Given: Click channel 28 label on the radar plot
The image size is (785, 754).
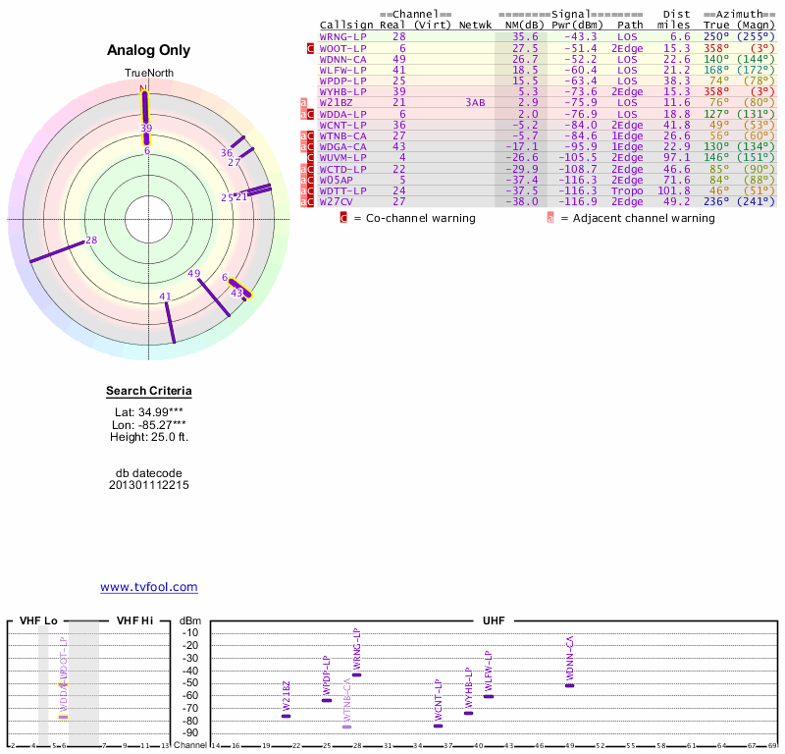Looking at the screenshot, I should [x=91, y=240].
